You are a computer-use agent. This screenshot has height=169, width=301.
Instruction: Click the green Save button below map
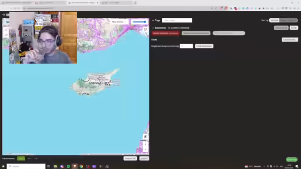21,159
